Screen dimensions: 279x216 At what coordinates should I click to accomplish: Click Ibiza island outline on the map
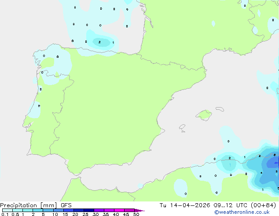182,127
